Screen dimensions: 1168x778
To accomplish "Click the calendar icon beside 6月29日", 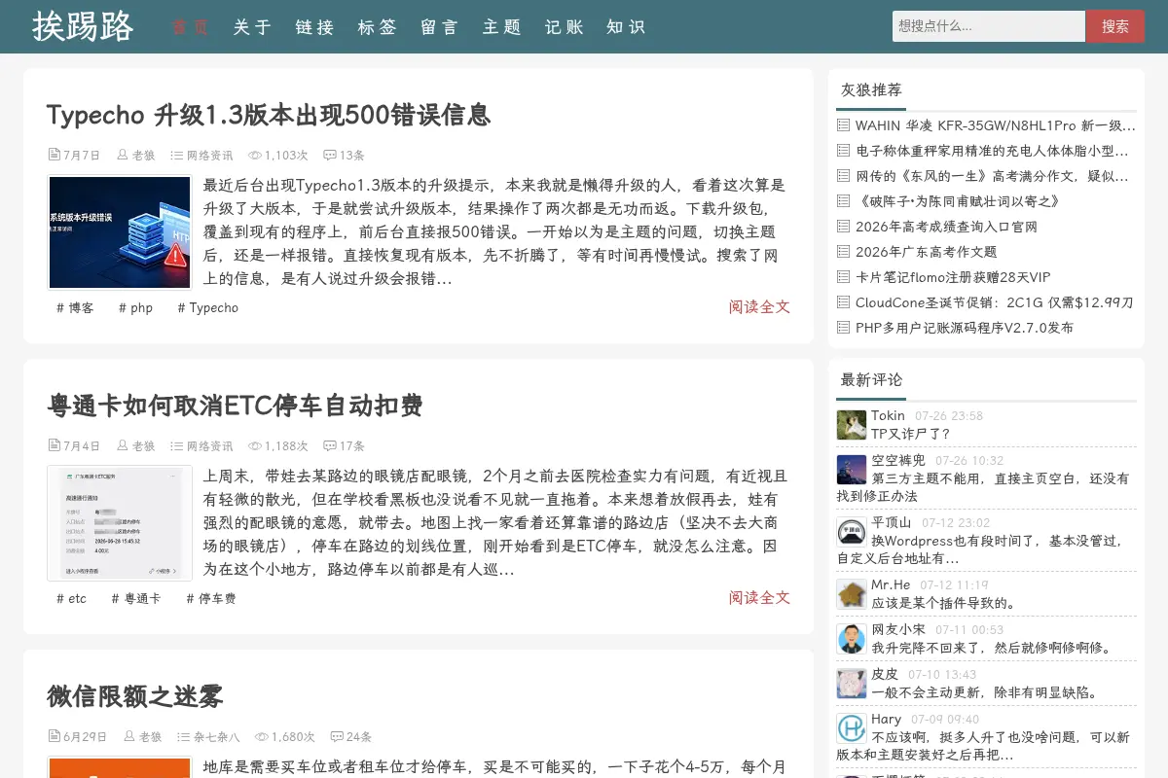I will (x=54, y=736).
